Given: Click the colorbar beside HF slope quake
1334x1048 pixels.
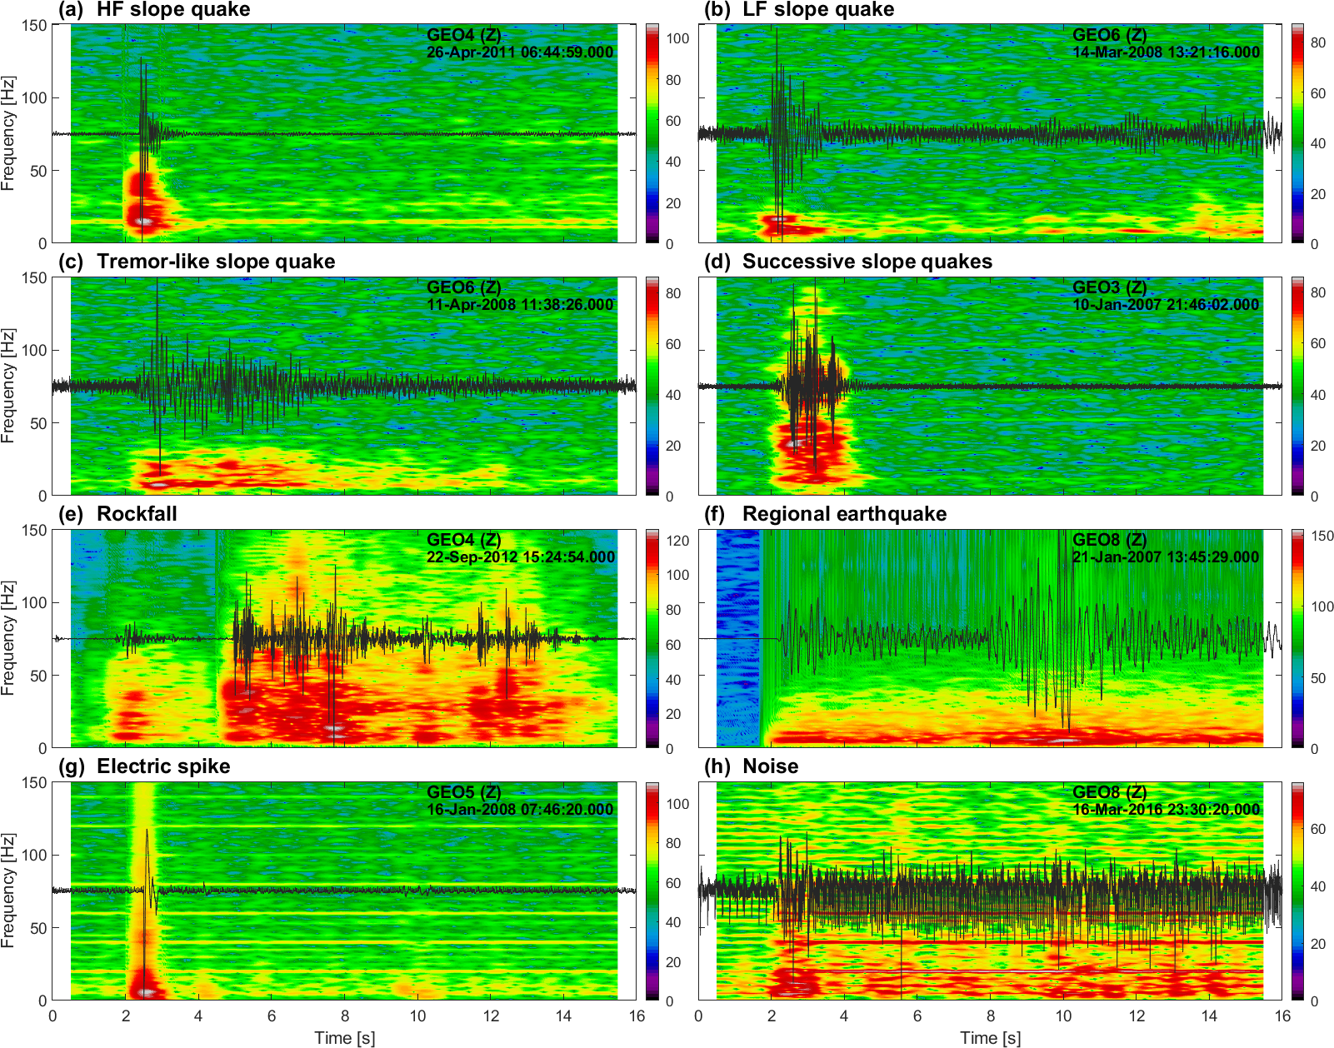Looking at the screenshot, I should 652,133.
